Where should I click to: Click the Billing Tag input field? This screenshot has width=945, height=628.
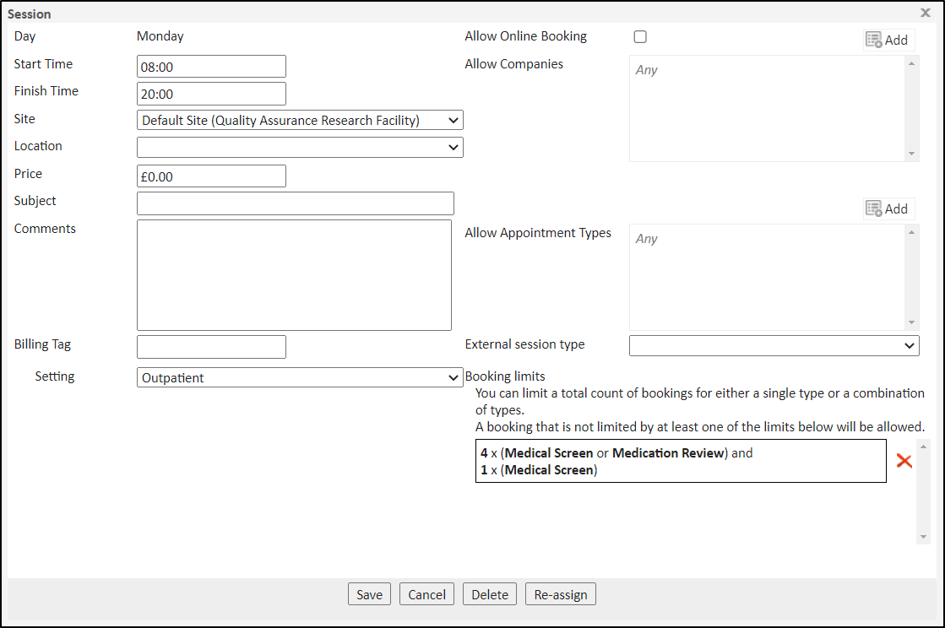pos(211,347)
